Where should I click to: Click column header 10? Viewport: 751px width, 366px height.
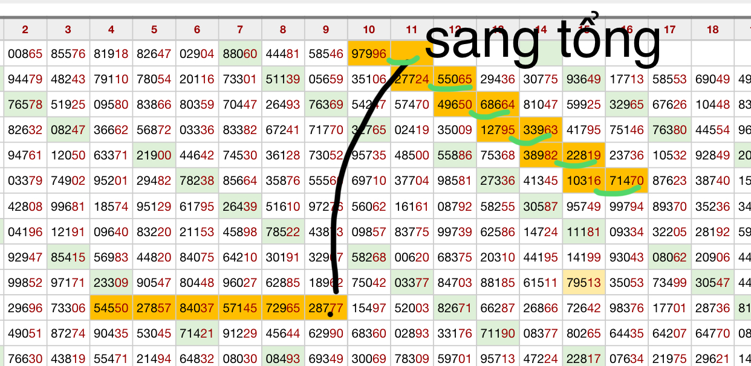pyautogui.click(x=369, y=30)
